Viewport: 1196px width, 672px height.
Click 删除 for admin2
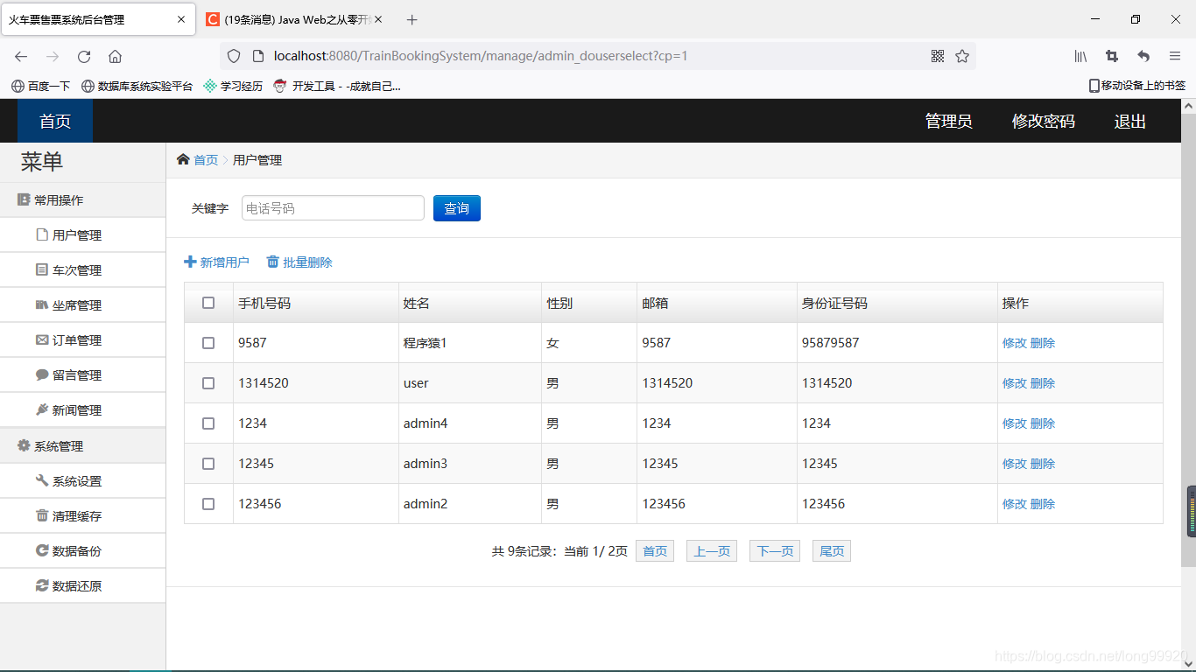coord(1043,504)
